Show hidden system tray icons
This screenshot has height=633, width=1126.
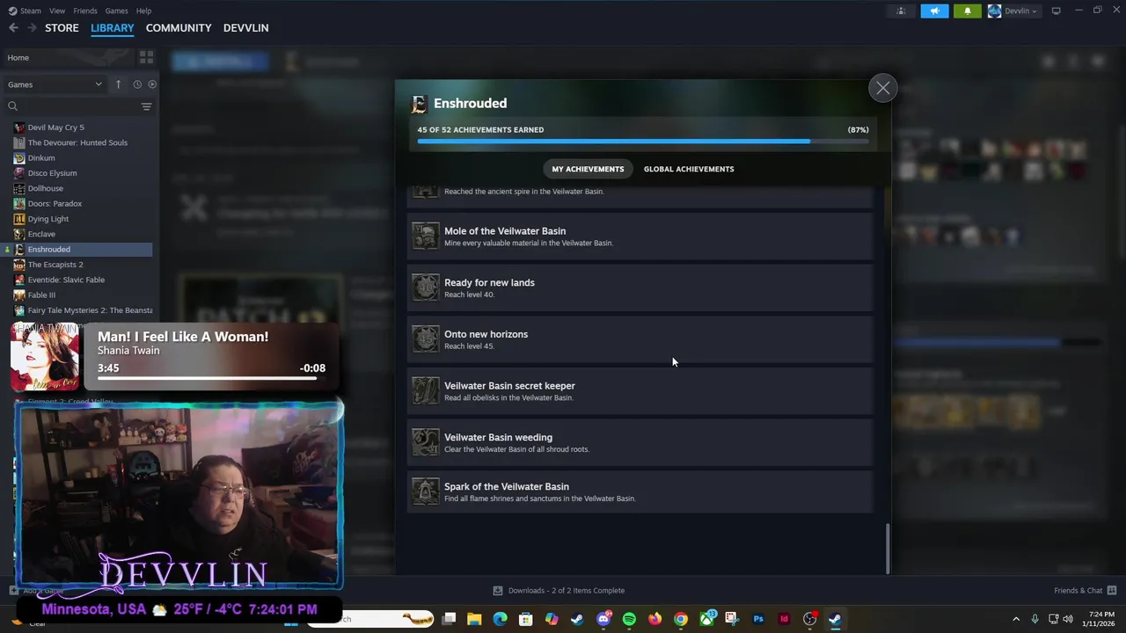[x=1016, y=619]
